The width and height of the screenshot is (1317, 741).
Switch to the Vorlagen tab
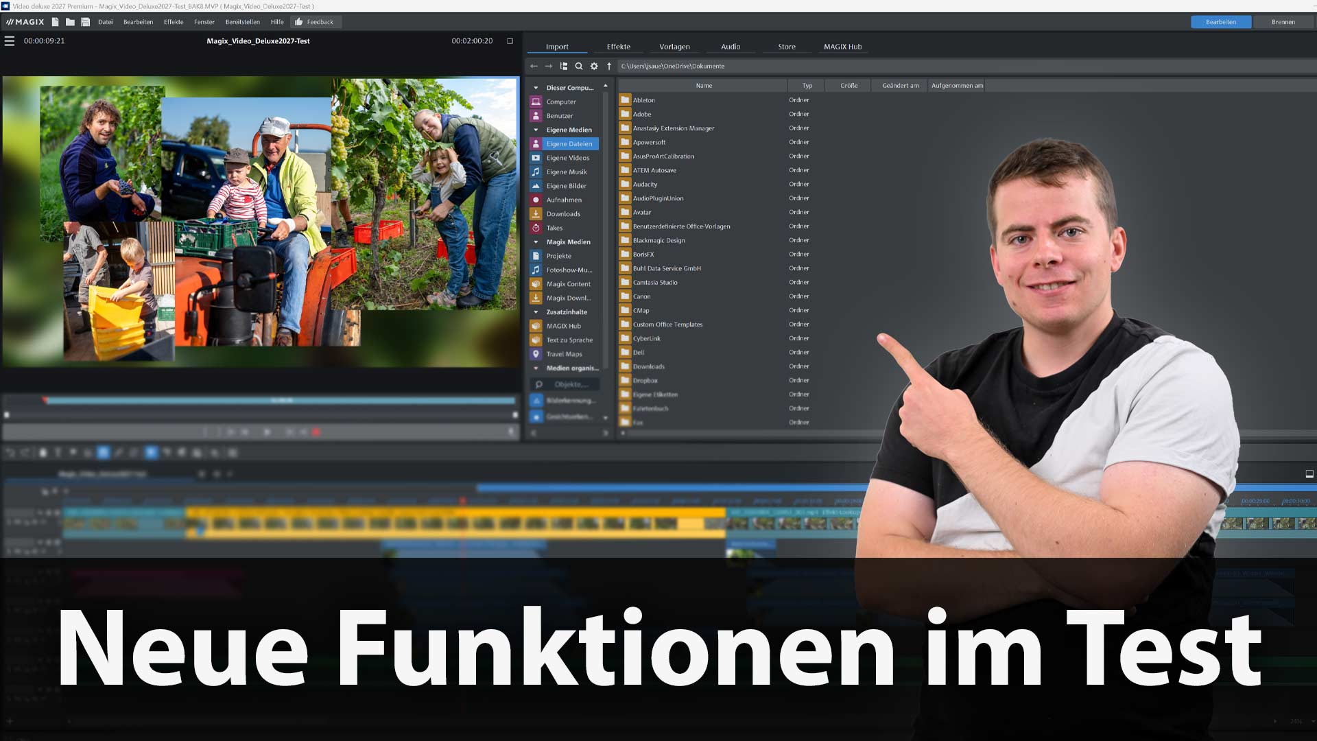pos(674,47)
